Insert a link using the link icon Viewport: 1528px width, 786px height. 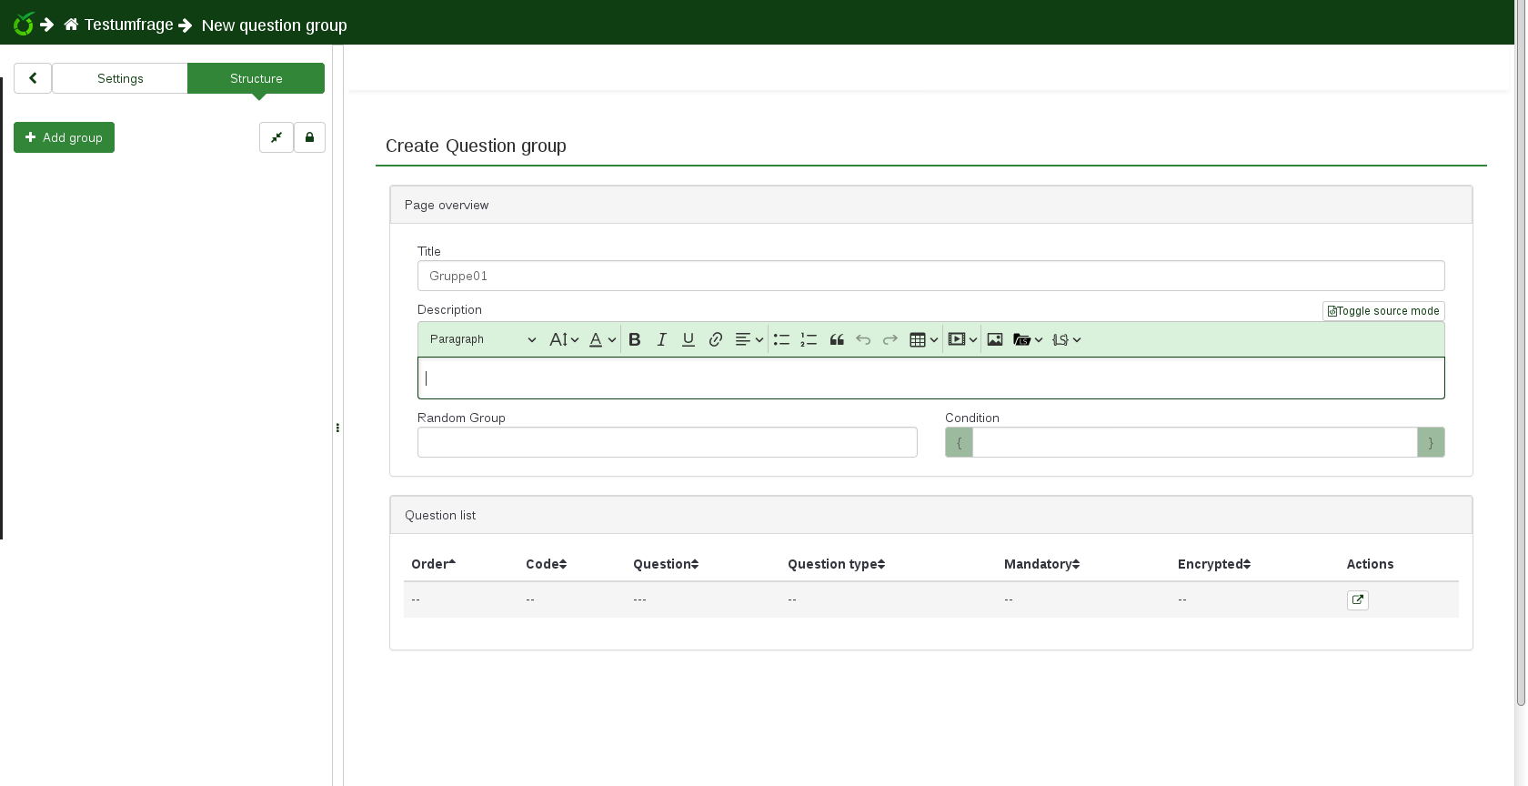(x=716, y=339)
